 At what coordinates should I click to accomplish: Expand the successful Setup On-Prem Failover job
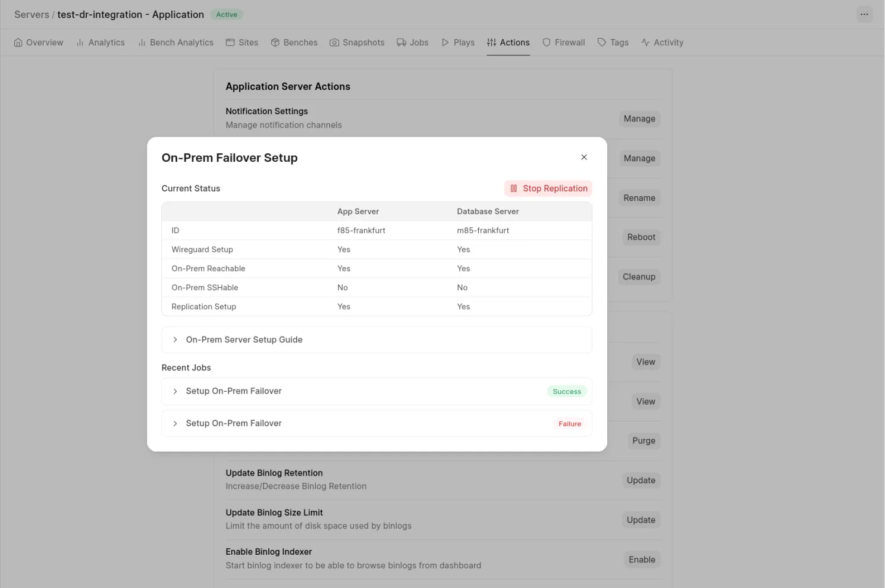(x=234, y=391)
